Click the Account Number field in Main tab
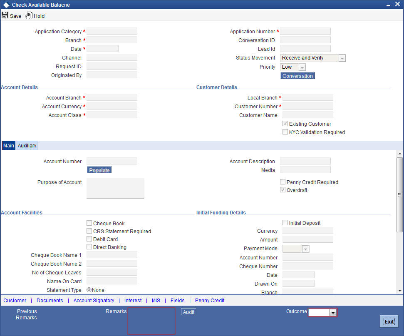The height and width of the screenshot is (336, 404). tap(112, 161)
